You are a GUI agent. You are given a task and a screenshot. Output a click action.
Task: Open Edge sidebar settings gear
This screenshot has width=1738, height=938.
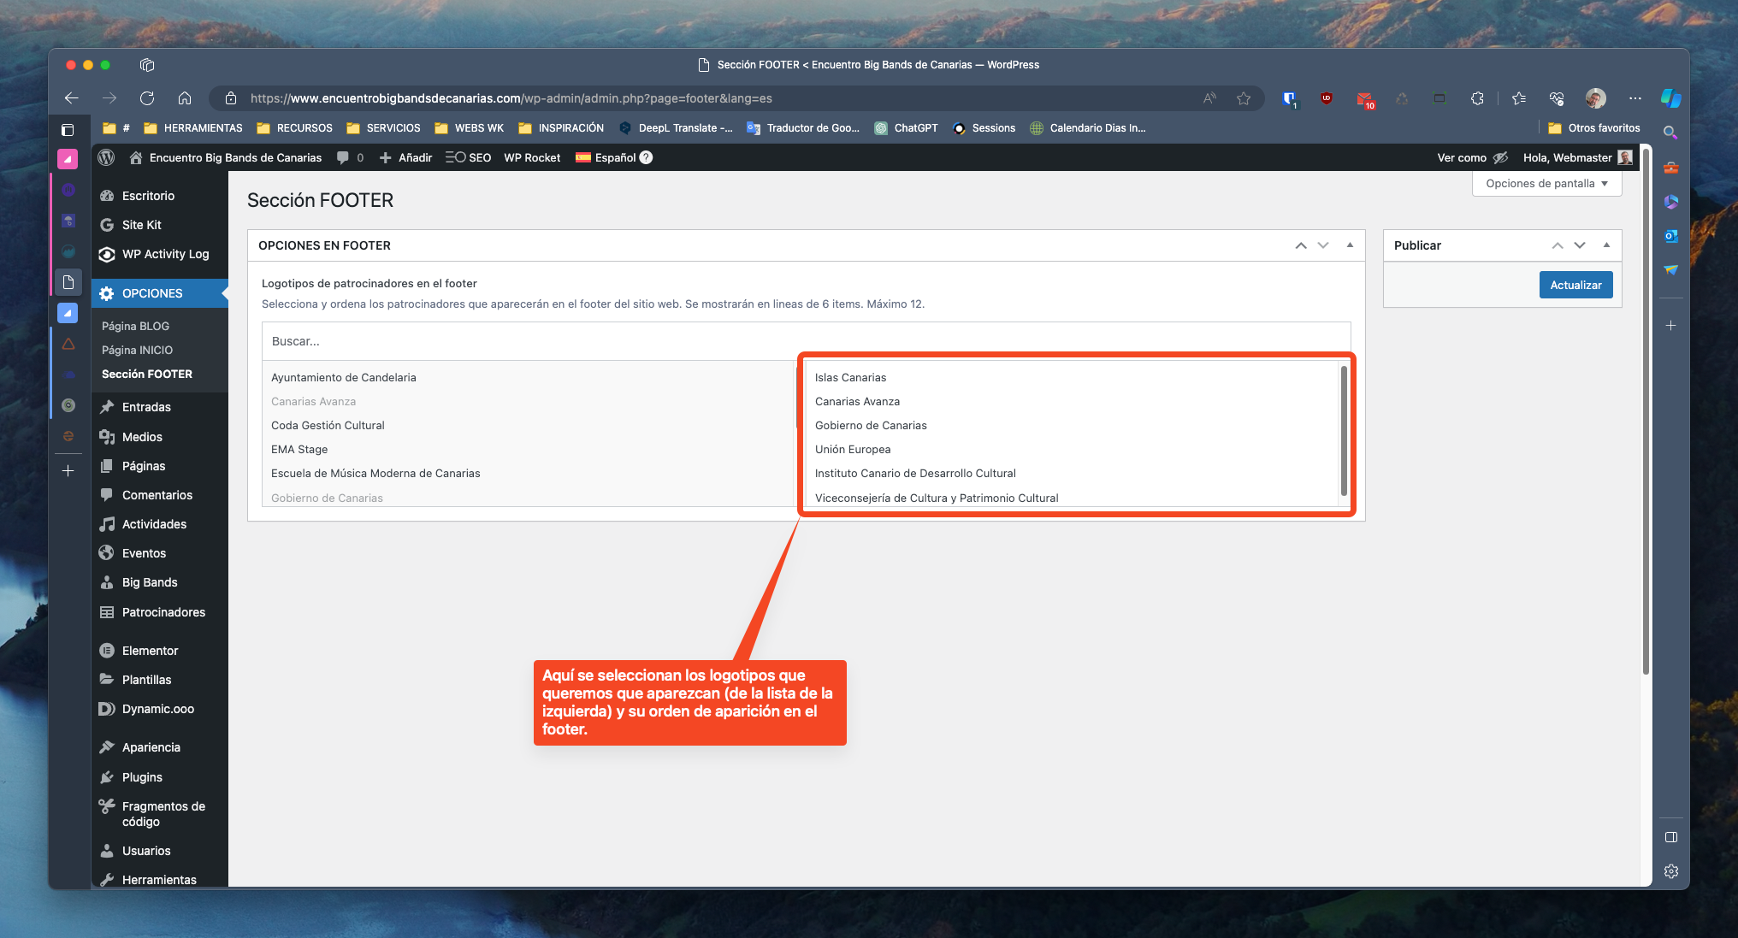pos(1670,871)
